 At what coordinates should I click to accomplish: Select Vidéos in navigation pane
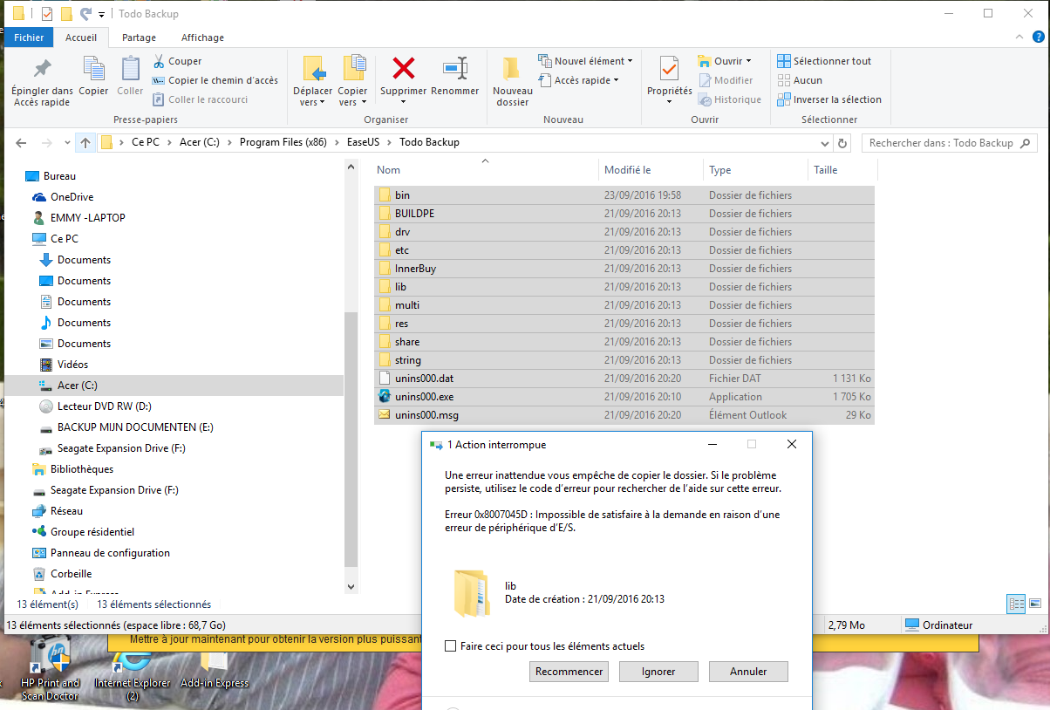73,365
